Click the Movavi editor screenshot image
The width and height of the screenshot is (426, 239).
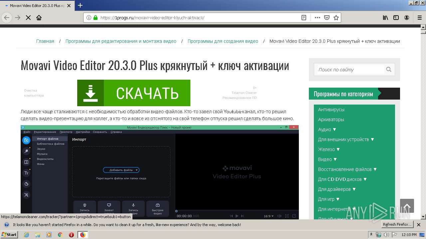[x=160, y=172]
